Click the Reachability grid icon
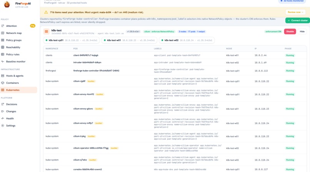 (x=3, y=47)
